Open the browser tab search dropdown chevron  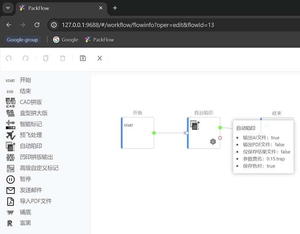[x=8, y=8]
